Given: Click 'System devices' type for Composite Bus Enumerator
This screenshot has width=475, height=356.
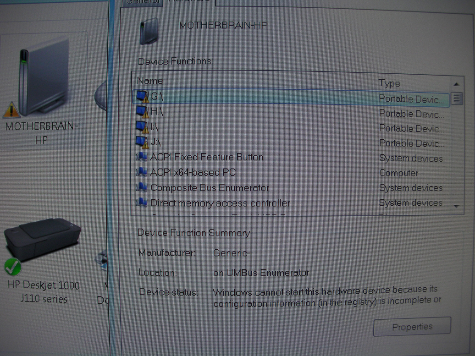Looking at the screenshot, I should pos(411,188).
